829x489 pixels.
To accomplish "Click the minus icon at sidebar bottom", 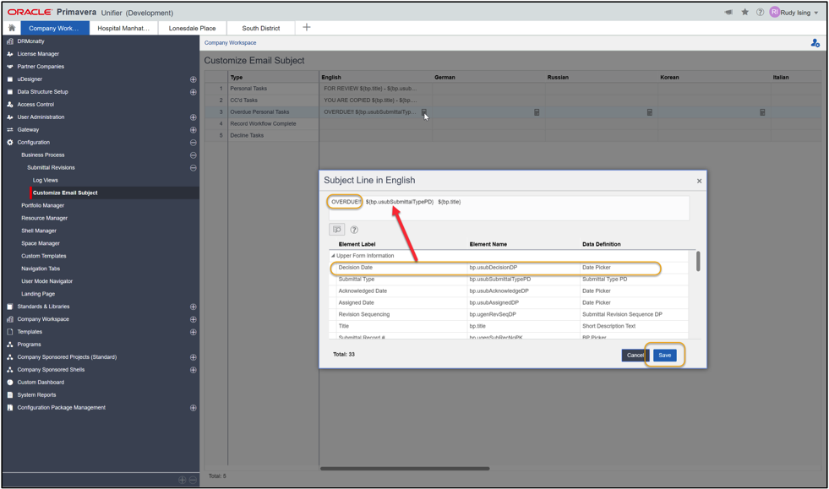I will pyautogui.click(x=193, y=480).
